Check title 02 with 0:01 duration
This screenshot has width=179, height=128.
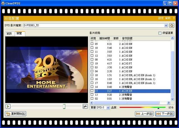pyautogui.click(x=92, y=98)
